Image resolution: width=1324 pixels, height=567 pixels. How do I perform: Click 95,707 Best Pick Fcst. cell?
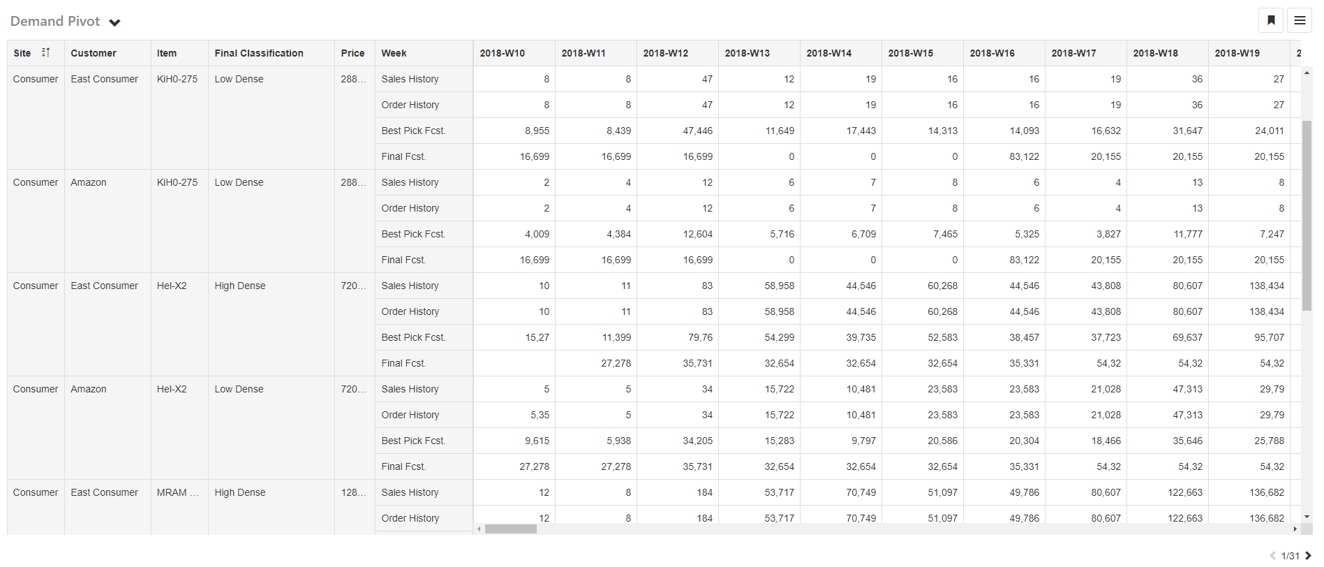click(1269, 337)
